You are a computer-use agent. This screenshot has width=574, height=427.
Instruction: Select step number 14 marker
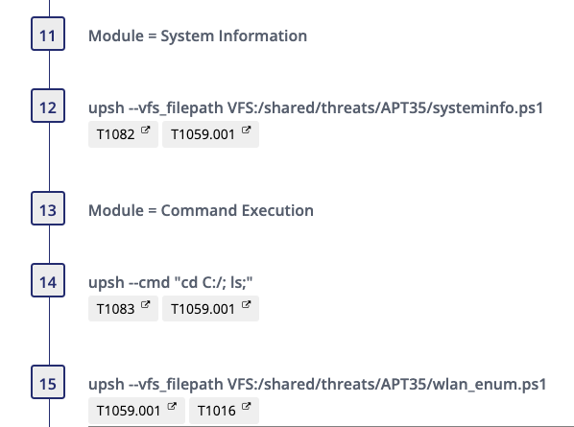tap(48, 280)
